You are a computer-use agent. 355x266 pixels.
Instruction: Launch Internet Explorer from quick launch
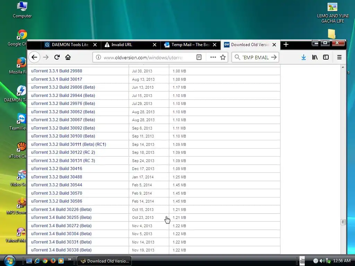(37, 261)
